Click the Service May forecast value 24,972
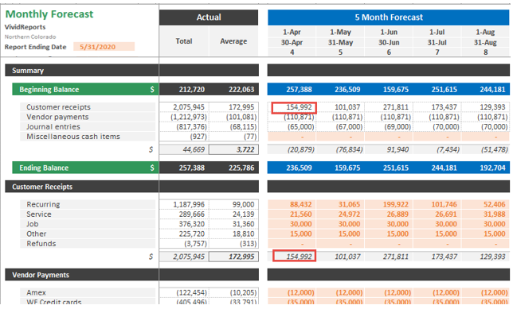Viewport: 513px width, 309px height. (x=340, y=214)
